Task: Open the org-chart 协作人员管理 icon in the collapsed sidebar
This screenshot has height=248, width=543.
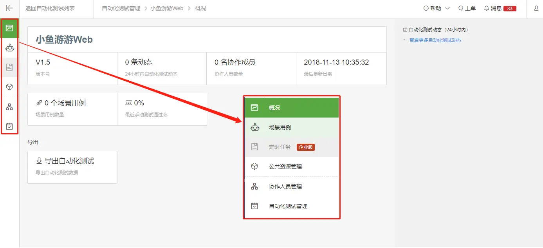Action: (x=9, y=107)
